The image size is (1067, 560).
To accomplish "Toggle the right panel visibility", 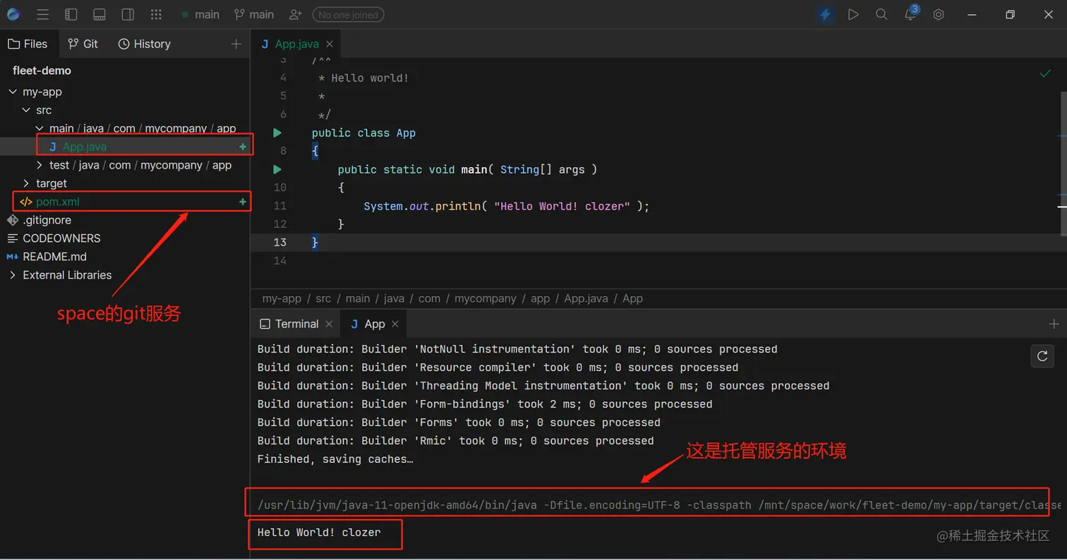I will 127,14.
